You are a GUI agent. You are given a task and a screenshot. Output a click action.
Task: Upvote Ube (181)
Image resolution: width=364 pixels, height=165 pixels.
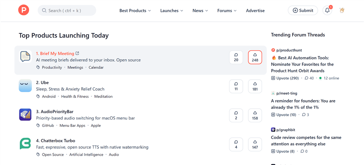pyautogui.click(x=255, y=86)
